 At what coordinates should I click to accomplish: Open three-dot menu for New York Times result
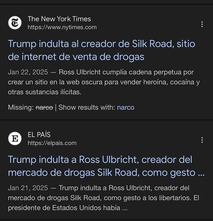tap(202, 24)
